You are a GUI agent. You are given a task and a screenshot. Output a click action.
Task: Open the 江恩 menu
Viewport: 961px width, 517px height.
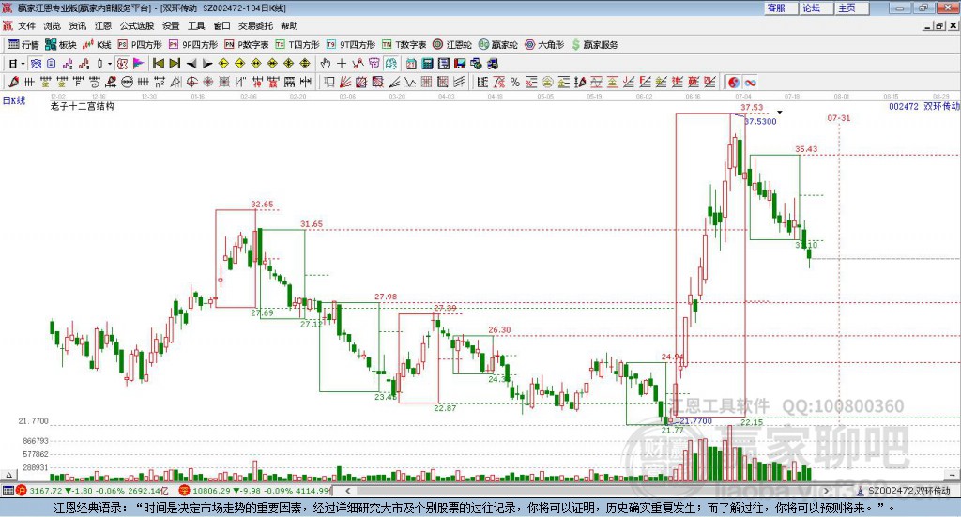(x=103, y=25)
